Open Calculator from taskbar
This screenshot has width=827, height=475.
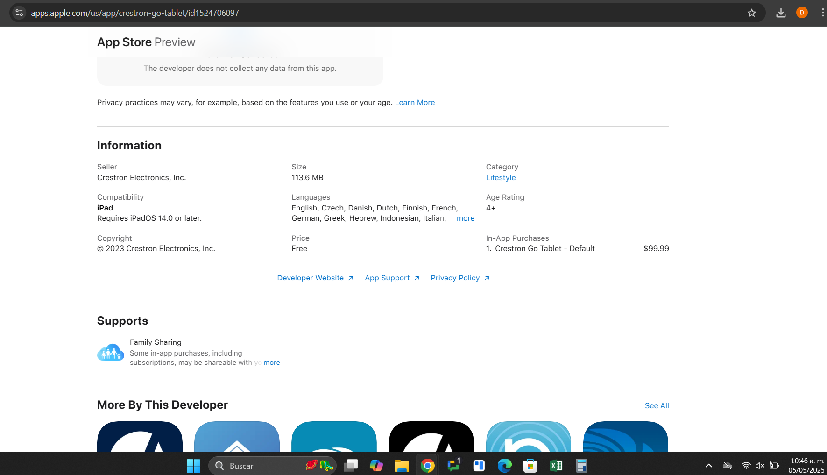point(581,466)
